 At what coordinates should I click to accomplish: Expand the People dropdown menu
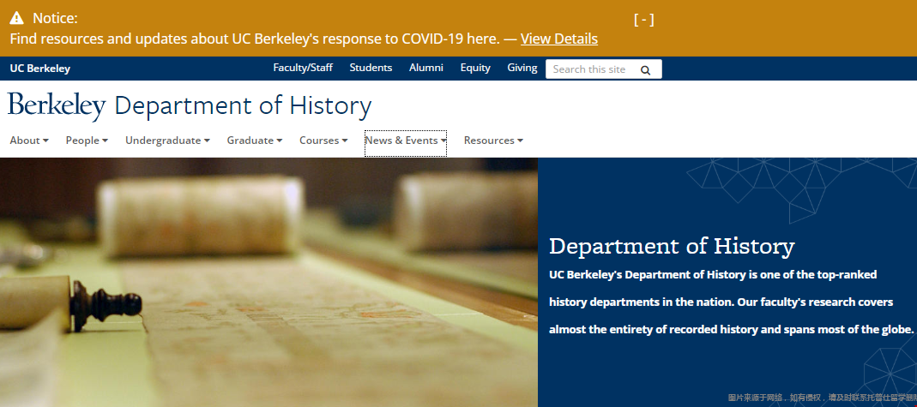[87, 141]
